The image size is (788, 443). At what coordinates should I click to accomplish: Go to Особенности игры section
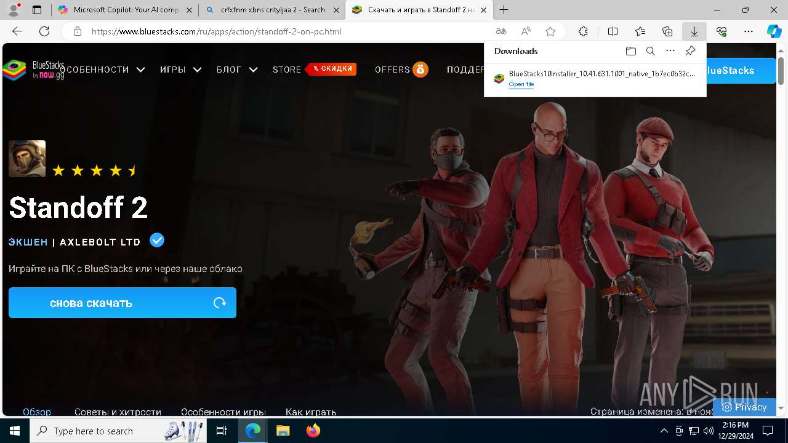pyautogui.click(x=223, y=412)
